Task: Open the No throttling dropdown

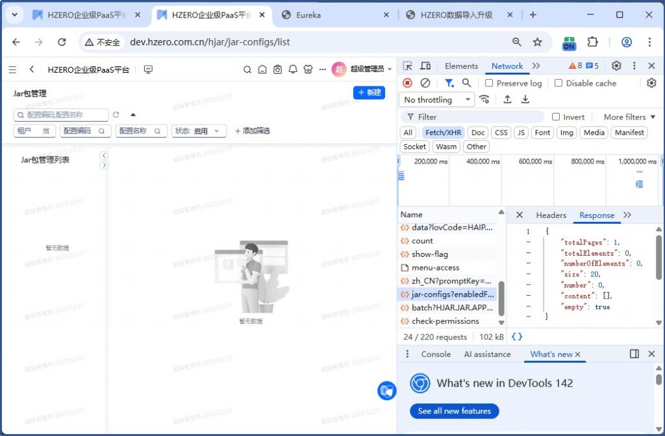Action: tap(437, 100)
